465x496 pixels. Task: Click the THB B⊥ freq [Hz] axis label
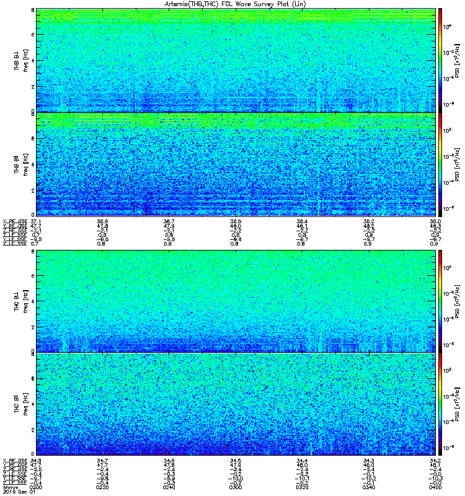point(21,60)
